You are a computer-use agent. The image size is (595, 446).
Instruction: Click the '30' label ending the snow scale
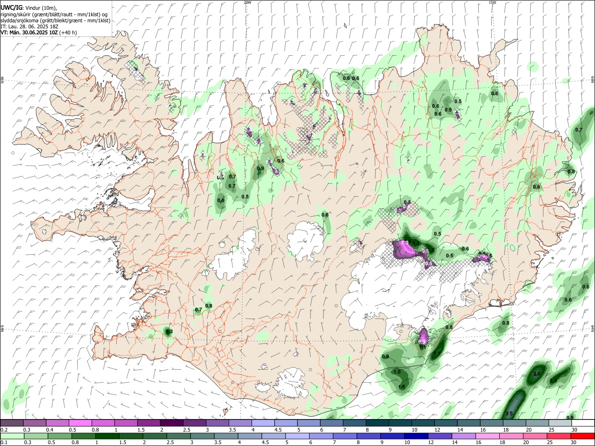pyautogui.click(x=575, y=430)
